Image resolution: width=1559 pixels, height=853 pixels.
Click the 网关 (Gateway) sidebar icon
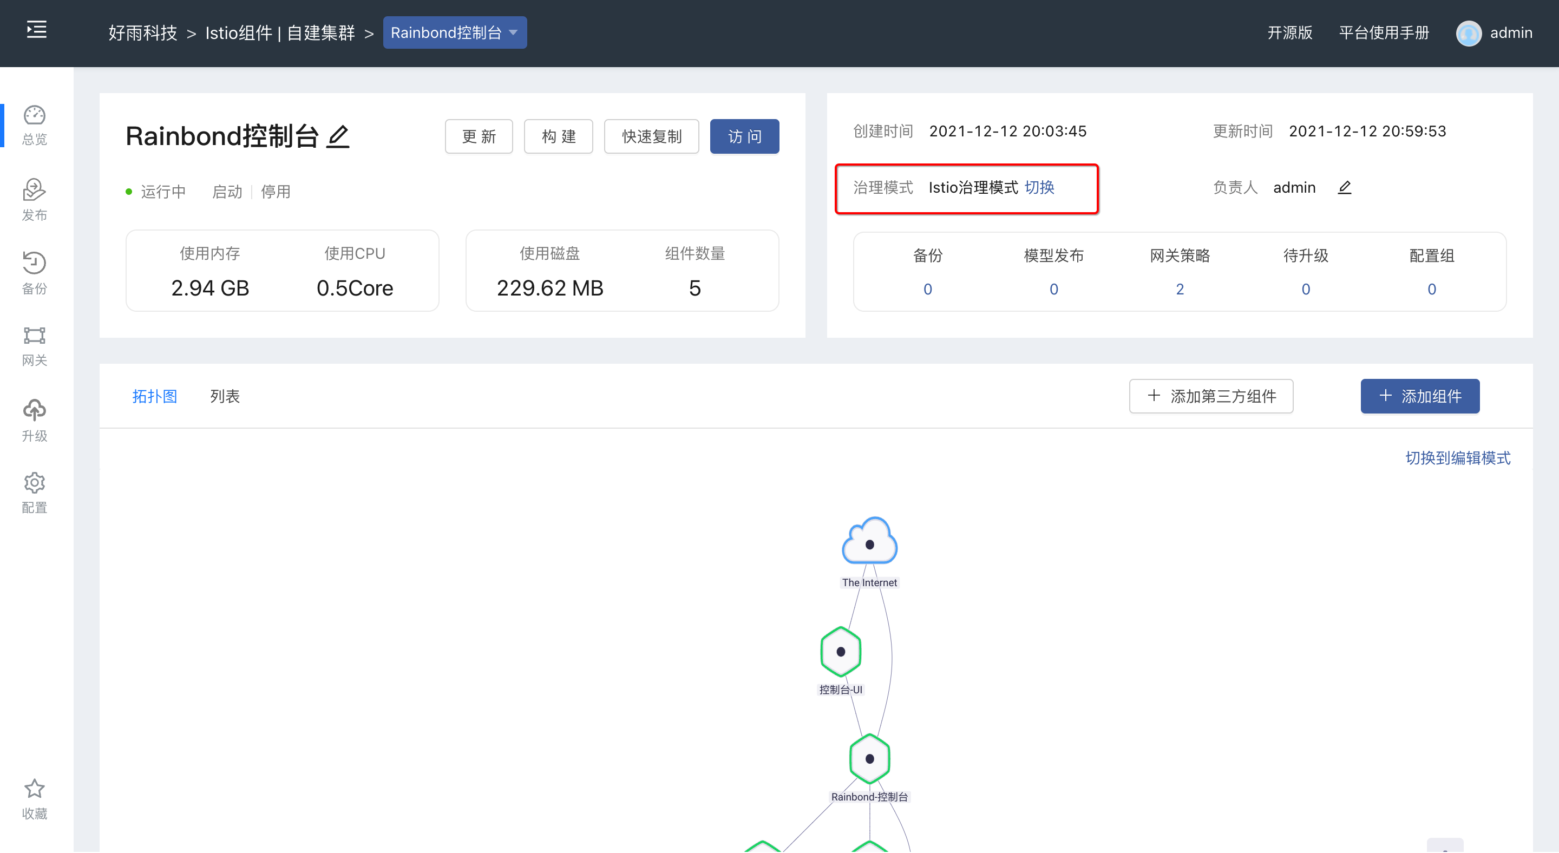tap(36, 346)
